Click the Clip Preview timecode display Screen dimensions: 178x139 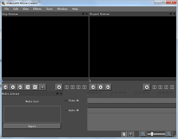pyautogui.click(x=76, y=87)
